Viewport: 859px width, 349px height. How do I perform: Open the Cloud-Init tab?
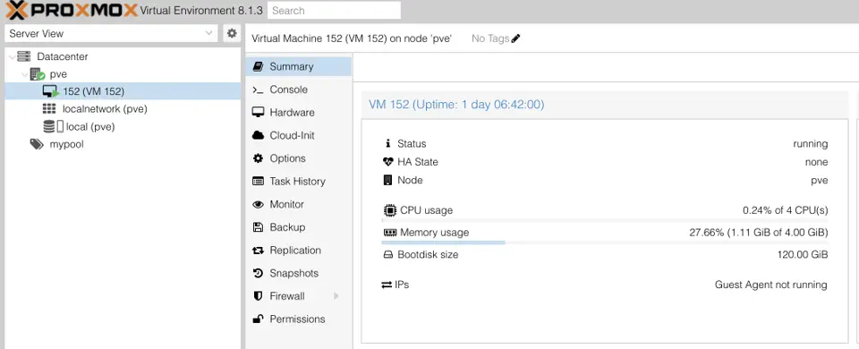click(x=299, y=135)
